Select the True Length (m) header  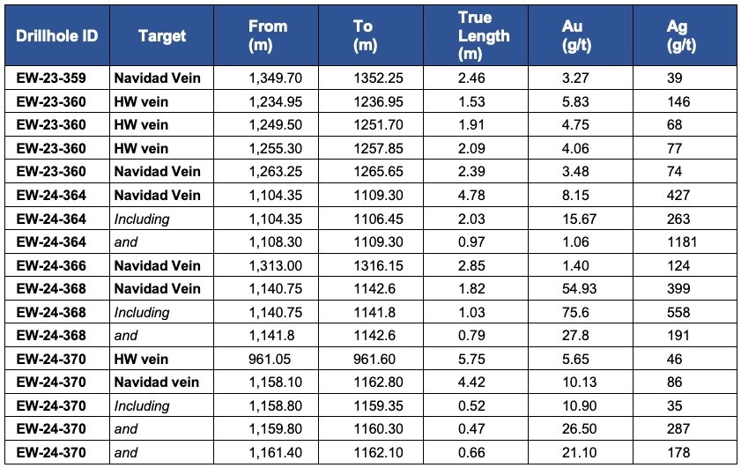484,35
